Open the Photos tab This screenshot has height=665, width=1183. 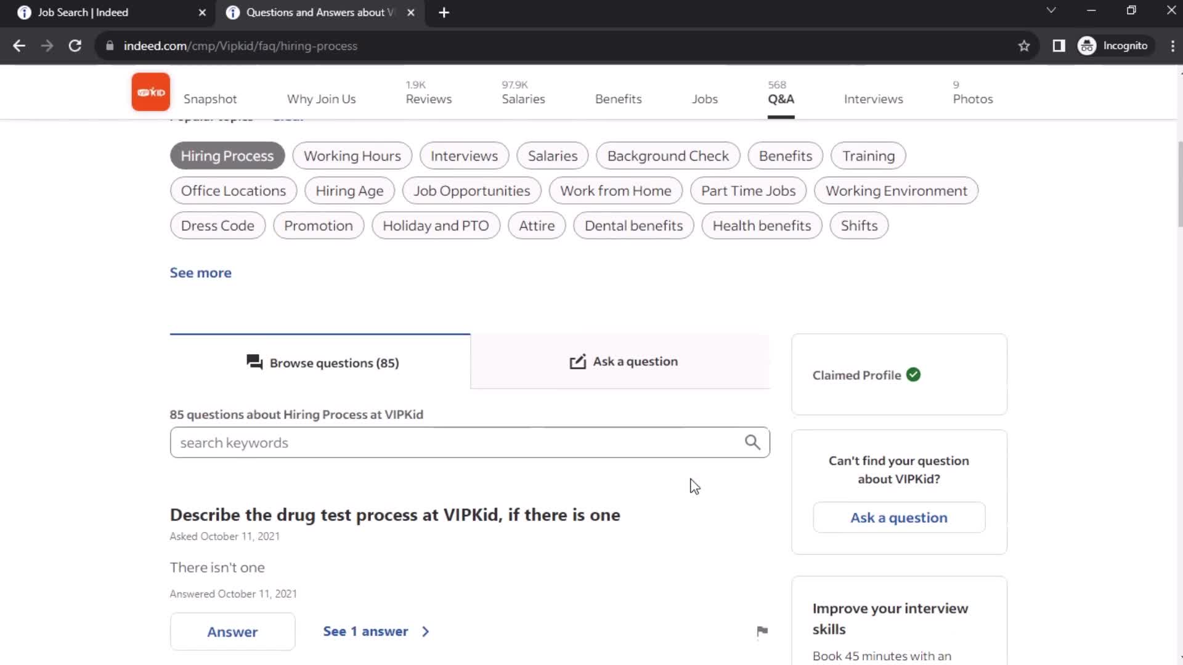point(973,93)
